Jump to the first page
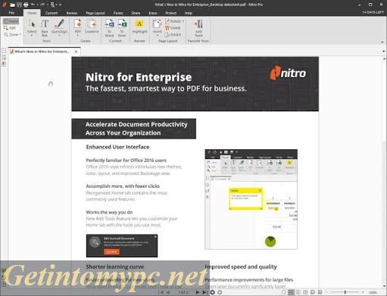Image resolution: width=387 pixels, height=296 pixels. 161,292
